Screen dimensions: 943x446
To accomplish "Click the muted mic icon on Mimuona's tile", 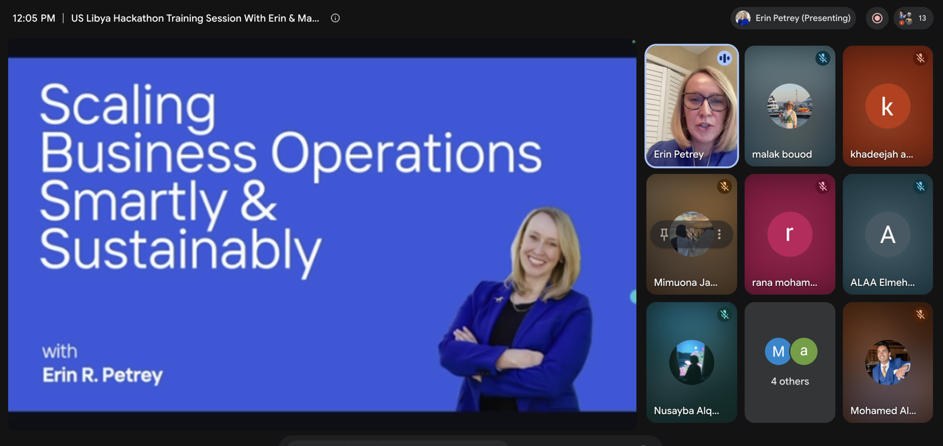I will (x=724, y=187).
